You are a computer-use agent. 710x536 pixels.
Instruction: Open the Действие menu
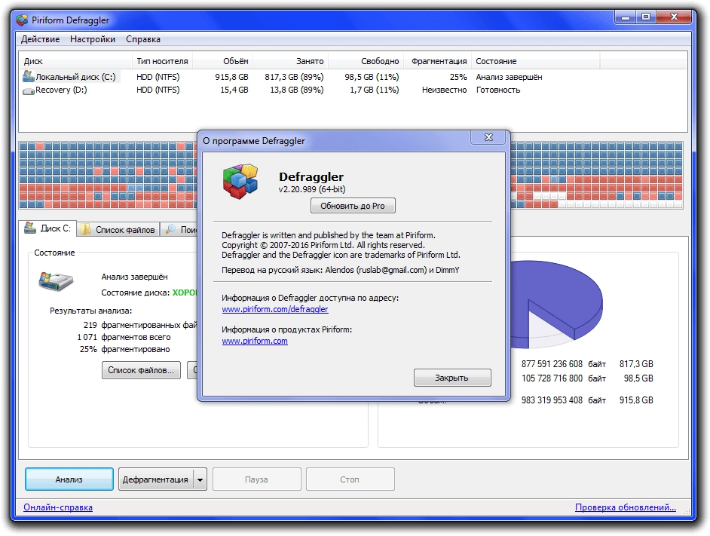[x=40, y=39]
